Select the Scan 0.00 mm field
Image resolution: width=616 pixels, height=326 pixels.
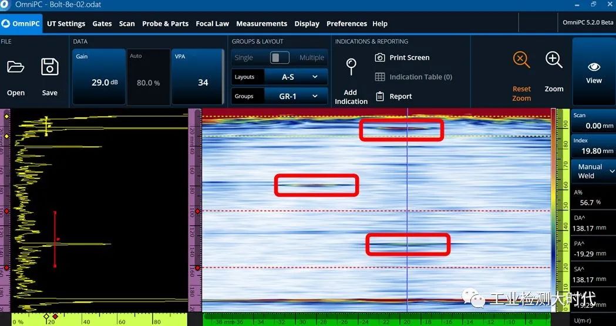point(593,121)
